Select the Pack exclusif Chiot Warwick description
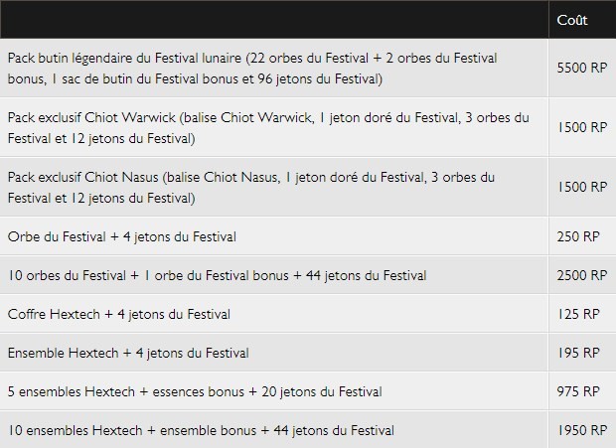 click(268, 127)
